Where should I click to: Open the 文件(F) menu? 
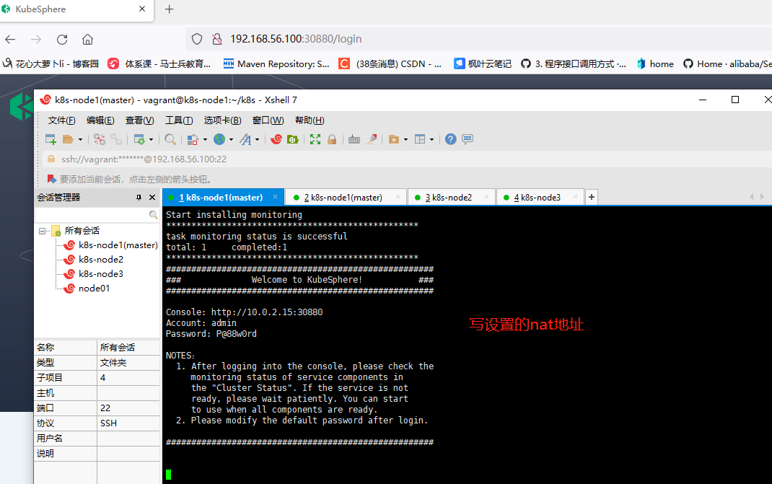coord(61,120)
